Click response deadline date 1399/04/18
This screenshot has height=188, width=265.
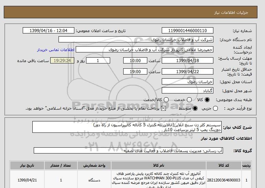pyautogui.click(x=188, y=60)
